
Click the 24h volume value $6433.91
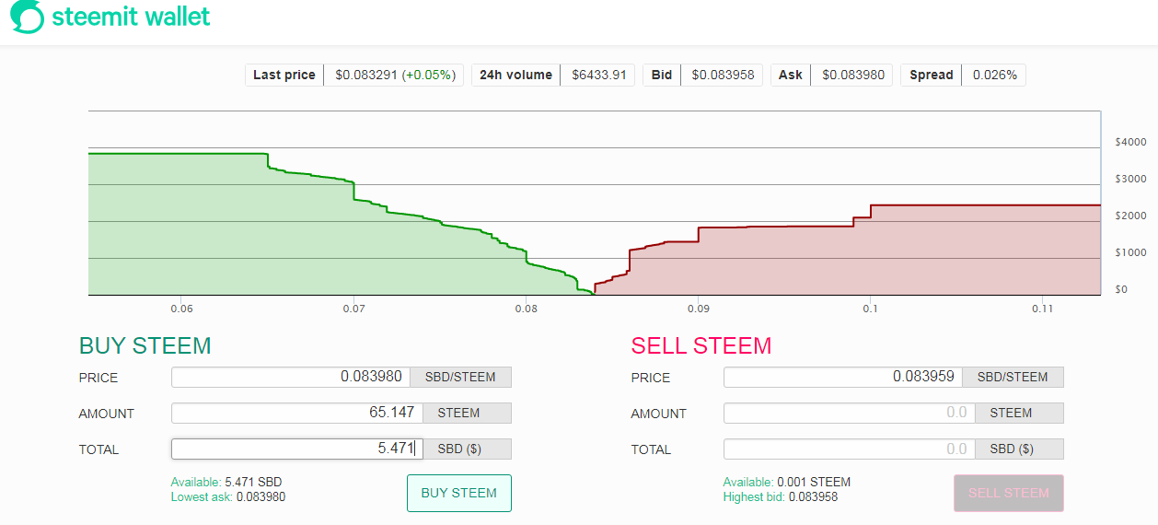(x=598, y=75)
